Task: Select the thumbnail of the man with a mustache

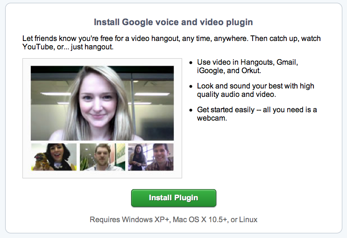Action: 102,157
